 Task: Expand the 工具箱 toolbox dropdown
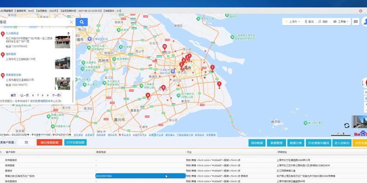[341, 22]
